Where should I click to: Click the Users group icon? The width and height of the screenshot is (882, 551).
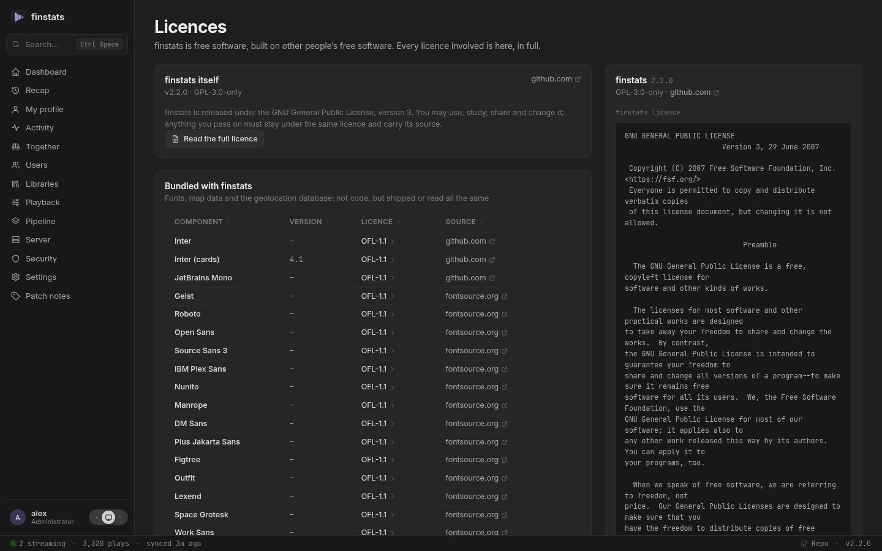pos(15,165)
